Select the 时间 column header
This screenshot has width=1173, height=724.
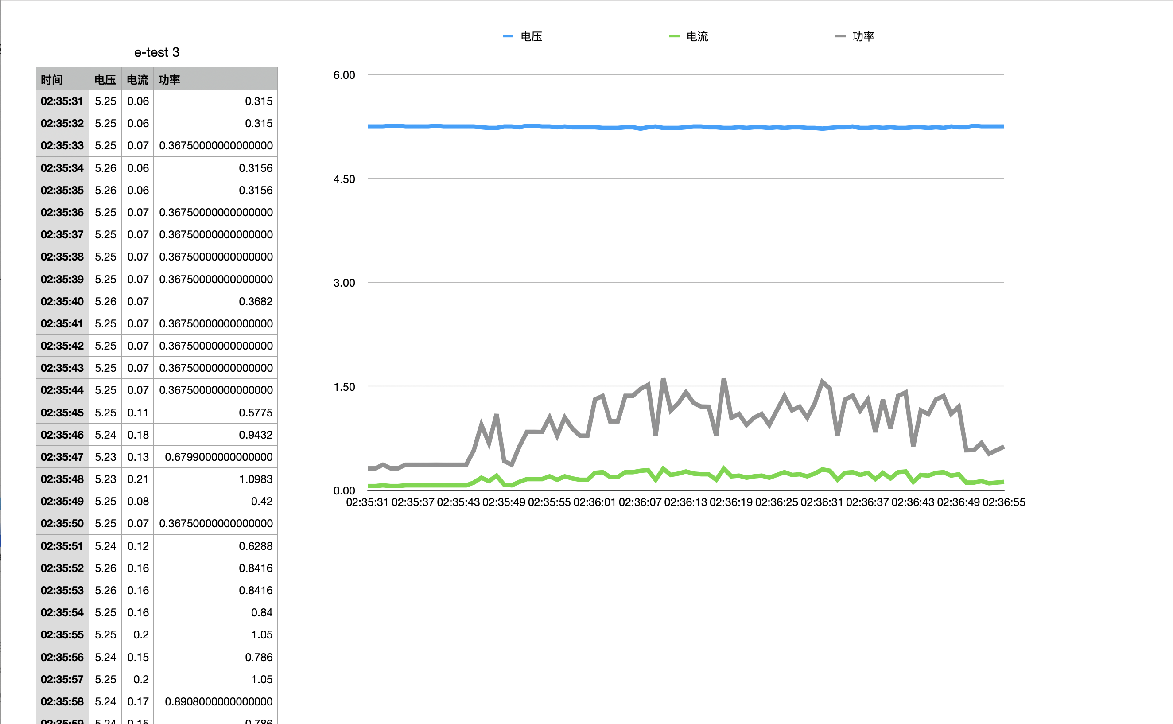[63, 79]
